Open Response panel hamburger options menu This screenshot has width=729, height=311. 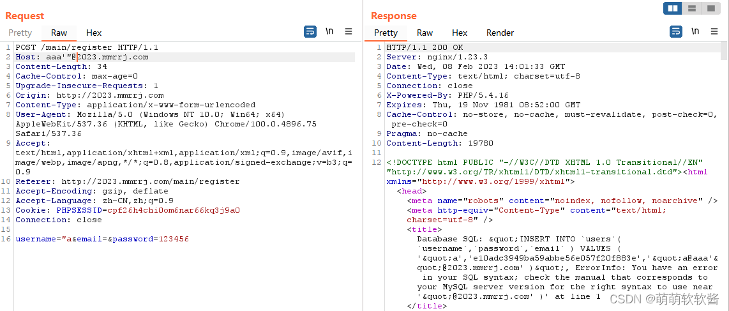(x=714, y=32)
